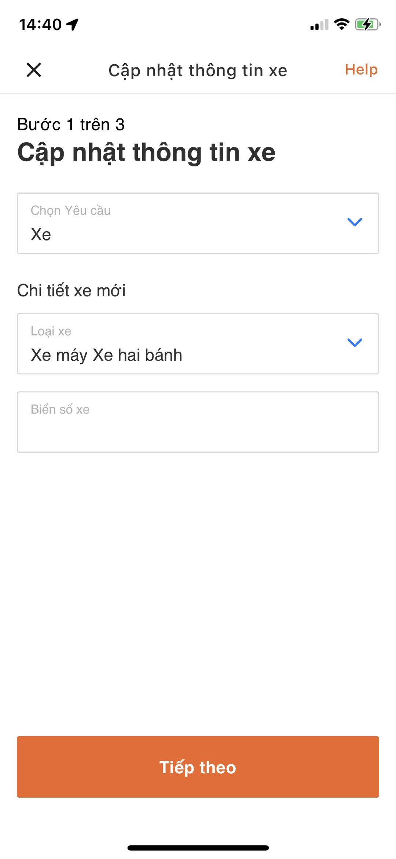396x859 pixels.
Task: Close the Cập nhật thông tin xe form
Action: coord(34,70)
